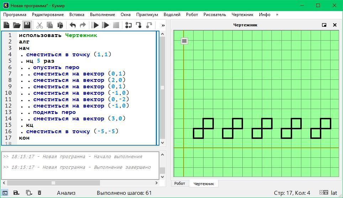Viewport: 343px width, 198px height.
Task: Clear console output with trash icon
Action: tap(39, 193)
